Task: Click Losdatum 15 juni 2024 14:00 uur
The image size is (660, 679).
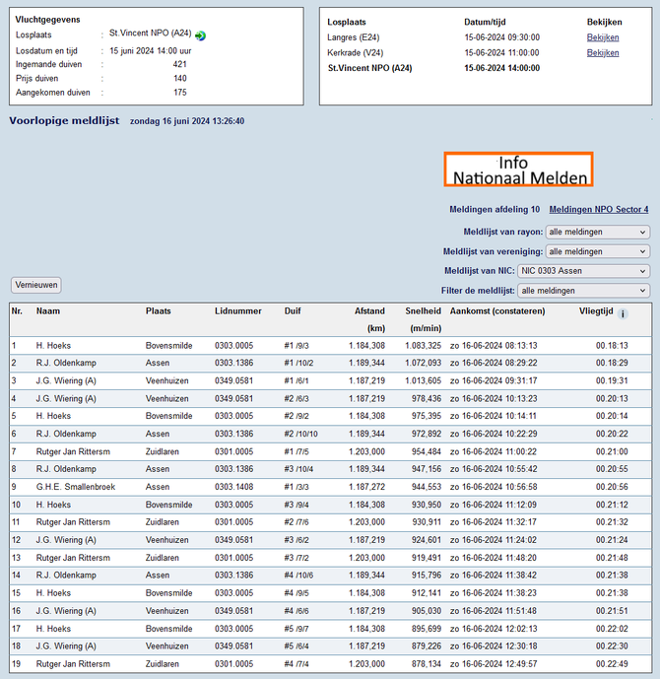Action: pyautogui.click(x=150, y=50)
